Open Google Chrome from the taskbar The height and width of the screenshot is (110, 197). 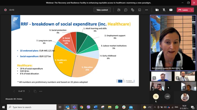[81, 107]
